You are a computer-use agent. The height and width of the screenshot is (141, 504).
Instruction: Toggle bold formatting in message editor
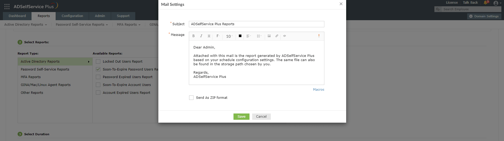(194, 36)
